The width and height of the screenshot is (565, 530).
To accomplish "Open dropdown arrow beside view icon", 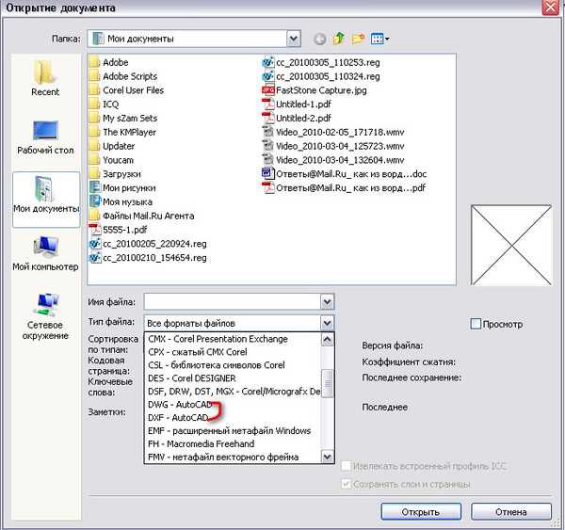I will click(387, 39).
